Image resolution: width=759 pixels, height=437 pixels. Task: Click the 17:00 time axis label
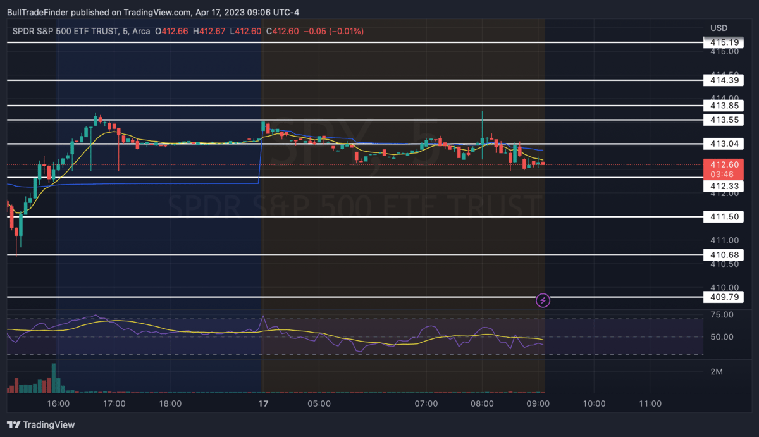[x=114, y=403]
